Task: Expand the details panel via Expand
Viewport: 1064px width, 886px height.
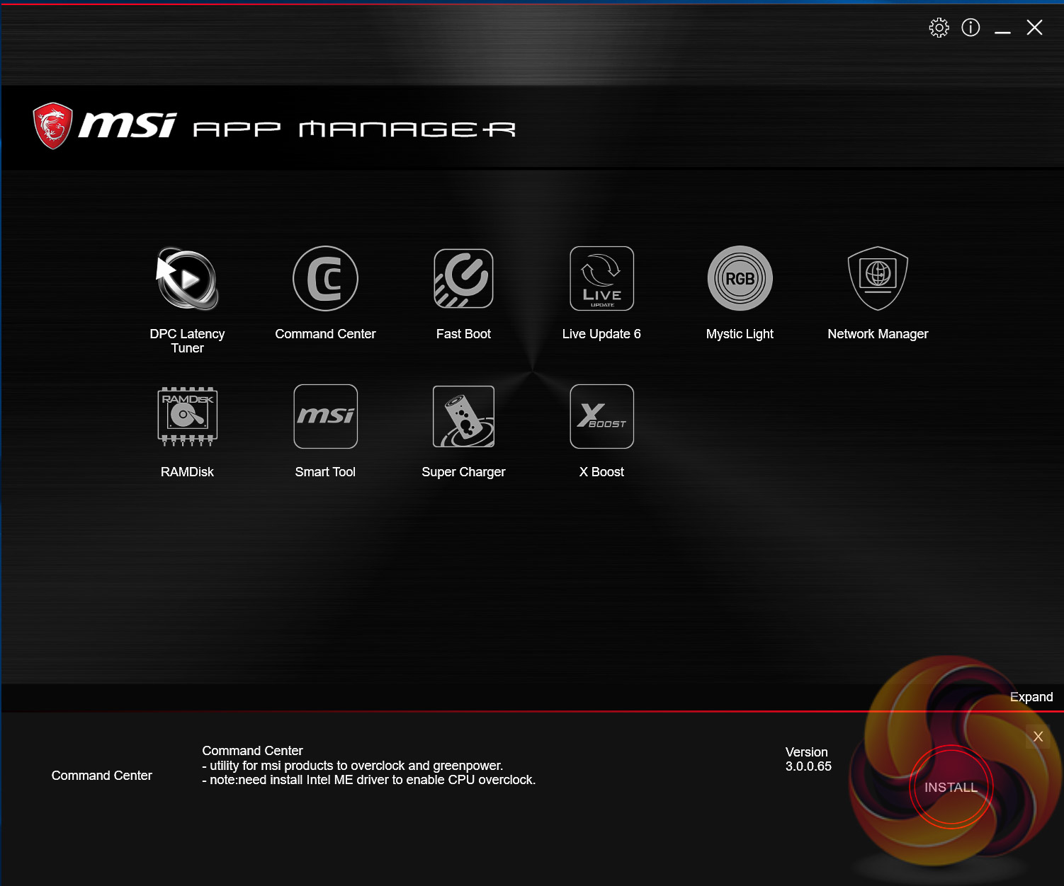Action: click(x=1031, y=697)
